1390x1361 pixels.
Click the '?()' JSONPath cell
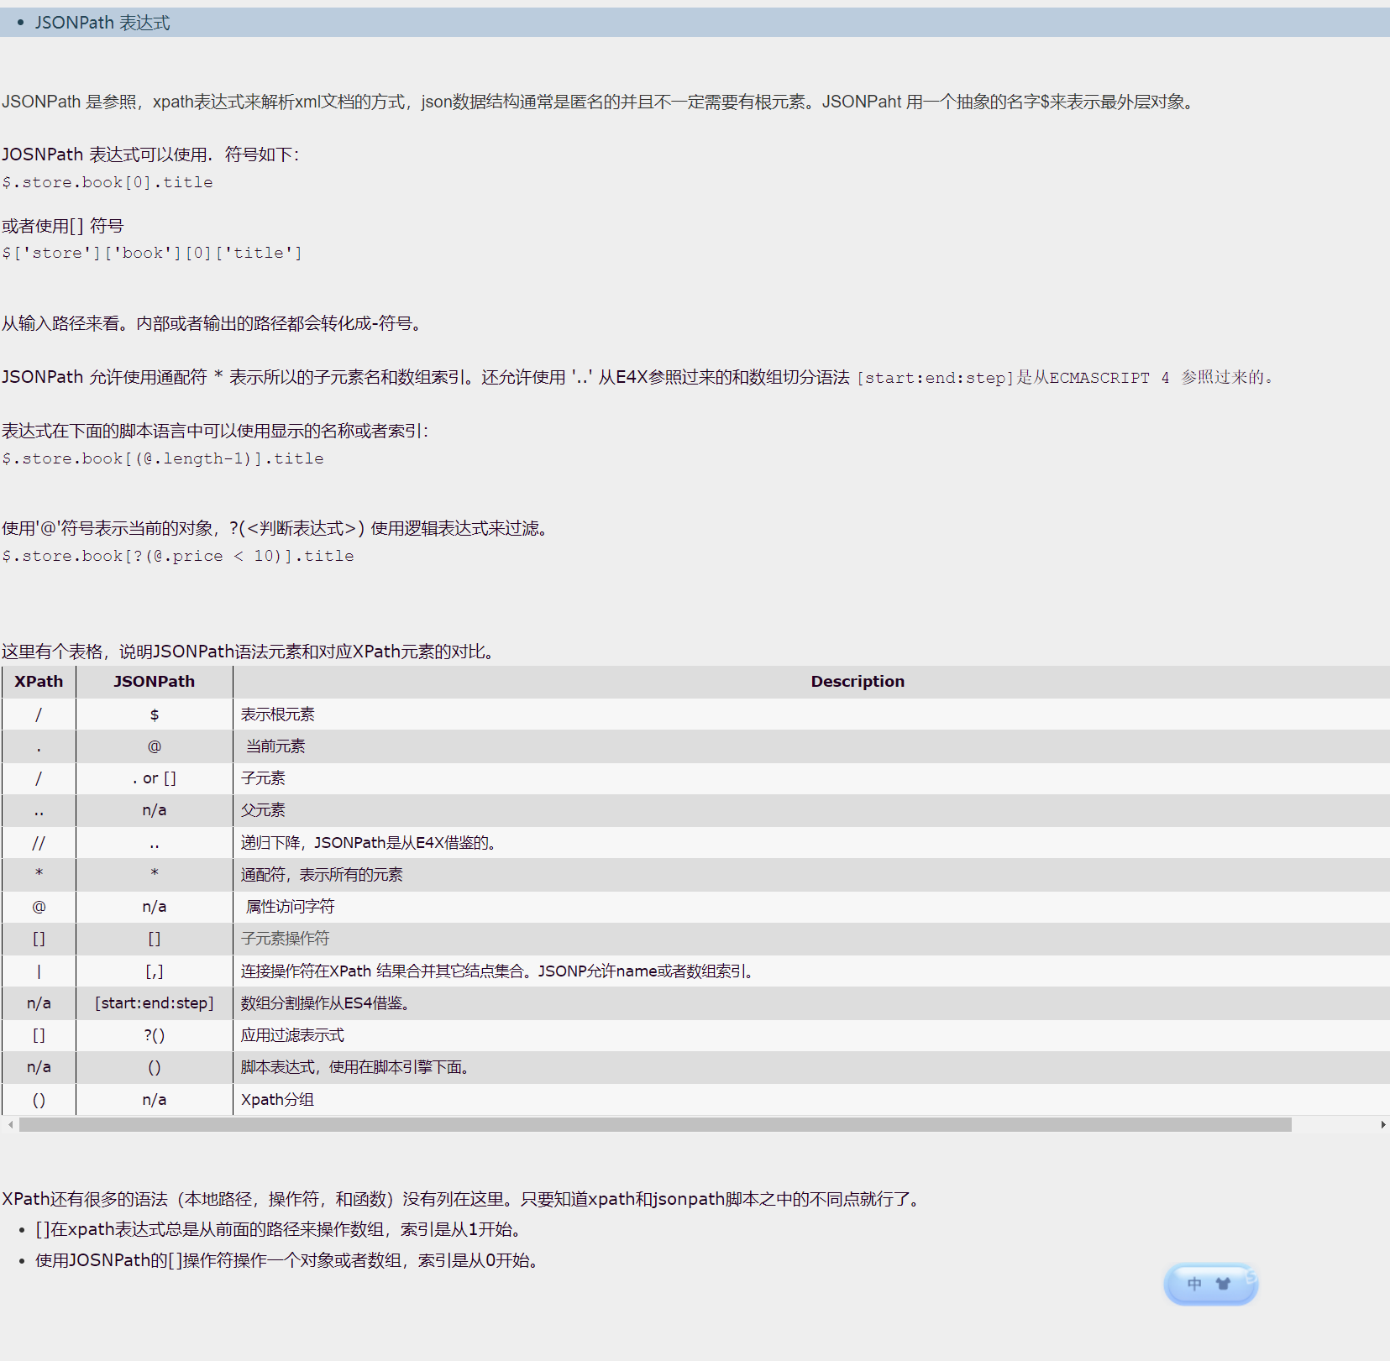click(155, 1035)
